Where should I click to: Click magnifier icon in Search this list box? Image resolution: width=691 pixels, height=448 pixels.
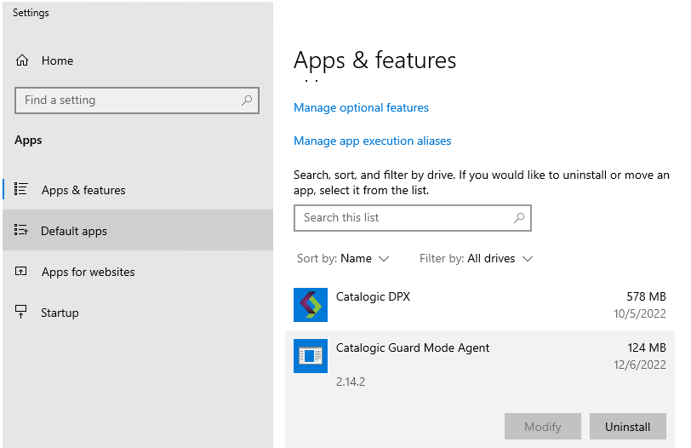click(x=518, y=218)
